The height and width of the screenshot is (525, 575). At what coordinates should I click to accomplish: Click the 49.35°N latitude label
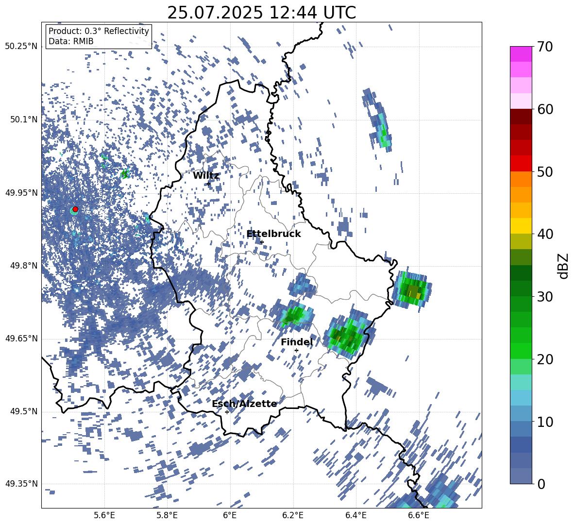tap(21, 484)
